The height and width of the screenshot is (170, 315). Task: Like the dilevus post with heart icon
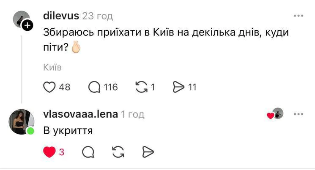[x=50, y=87]
